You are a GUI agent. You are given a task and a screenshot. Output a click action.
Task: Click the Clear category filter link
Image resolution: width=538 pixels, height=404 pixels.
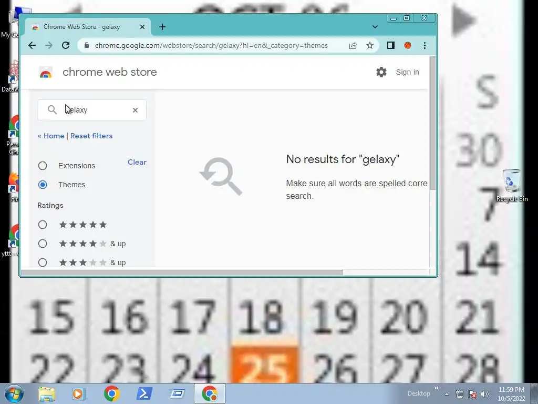coord(137,162)
